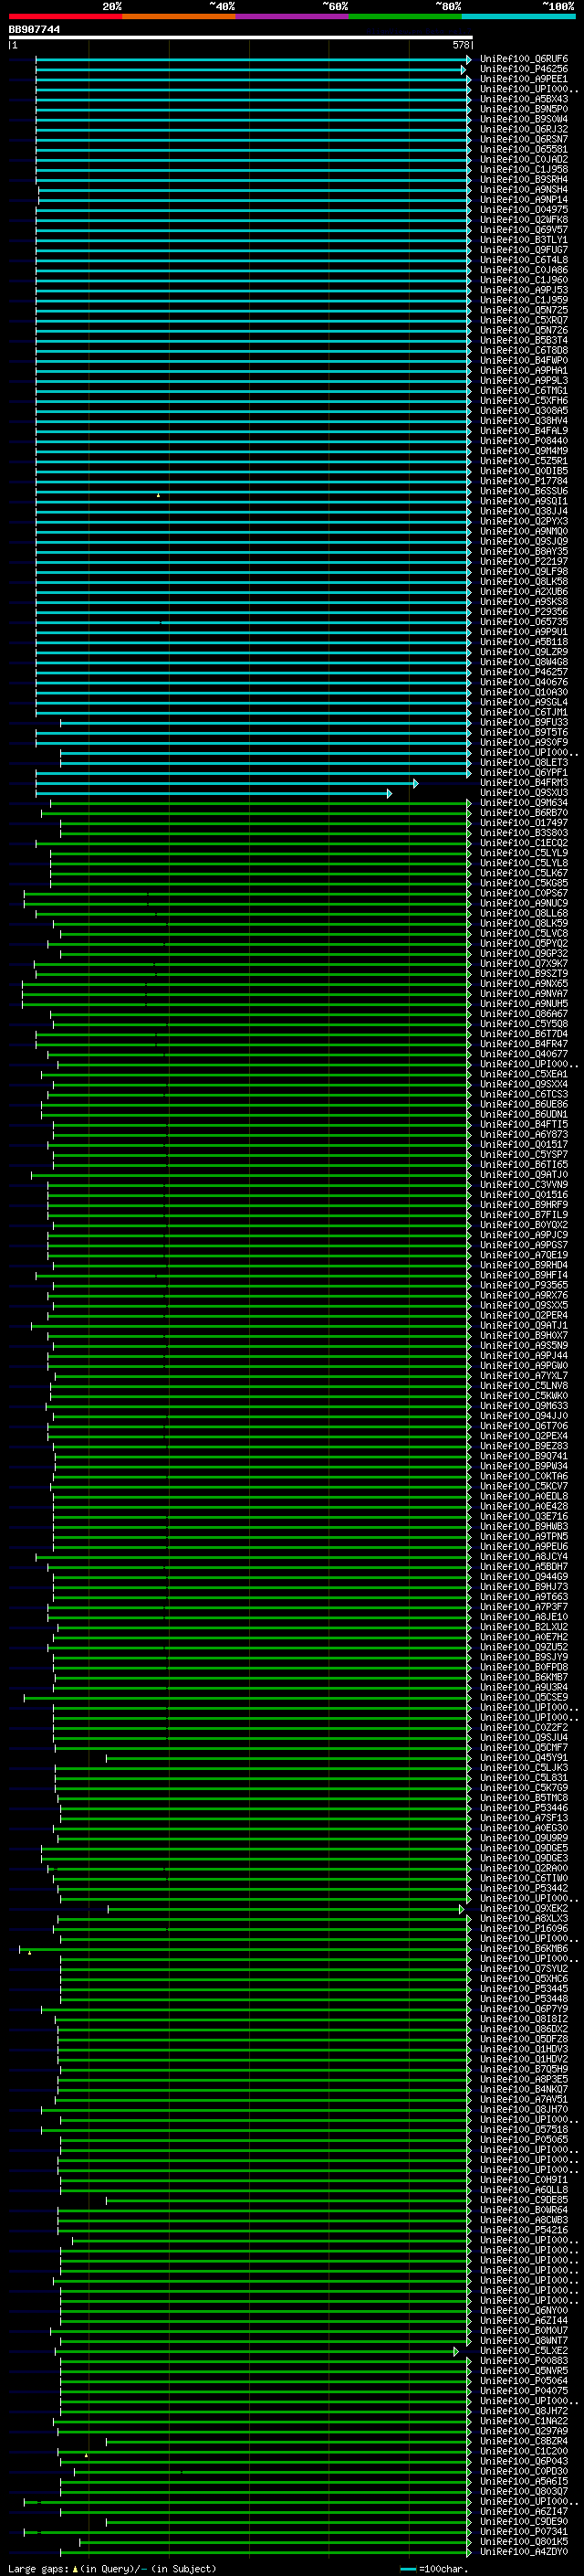Select the UniRef100_B9N5P0 label
This screenshot has height=2576, width=584.
pos(524,110)
